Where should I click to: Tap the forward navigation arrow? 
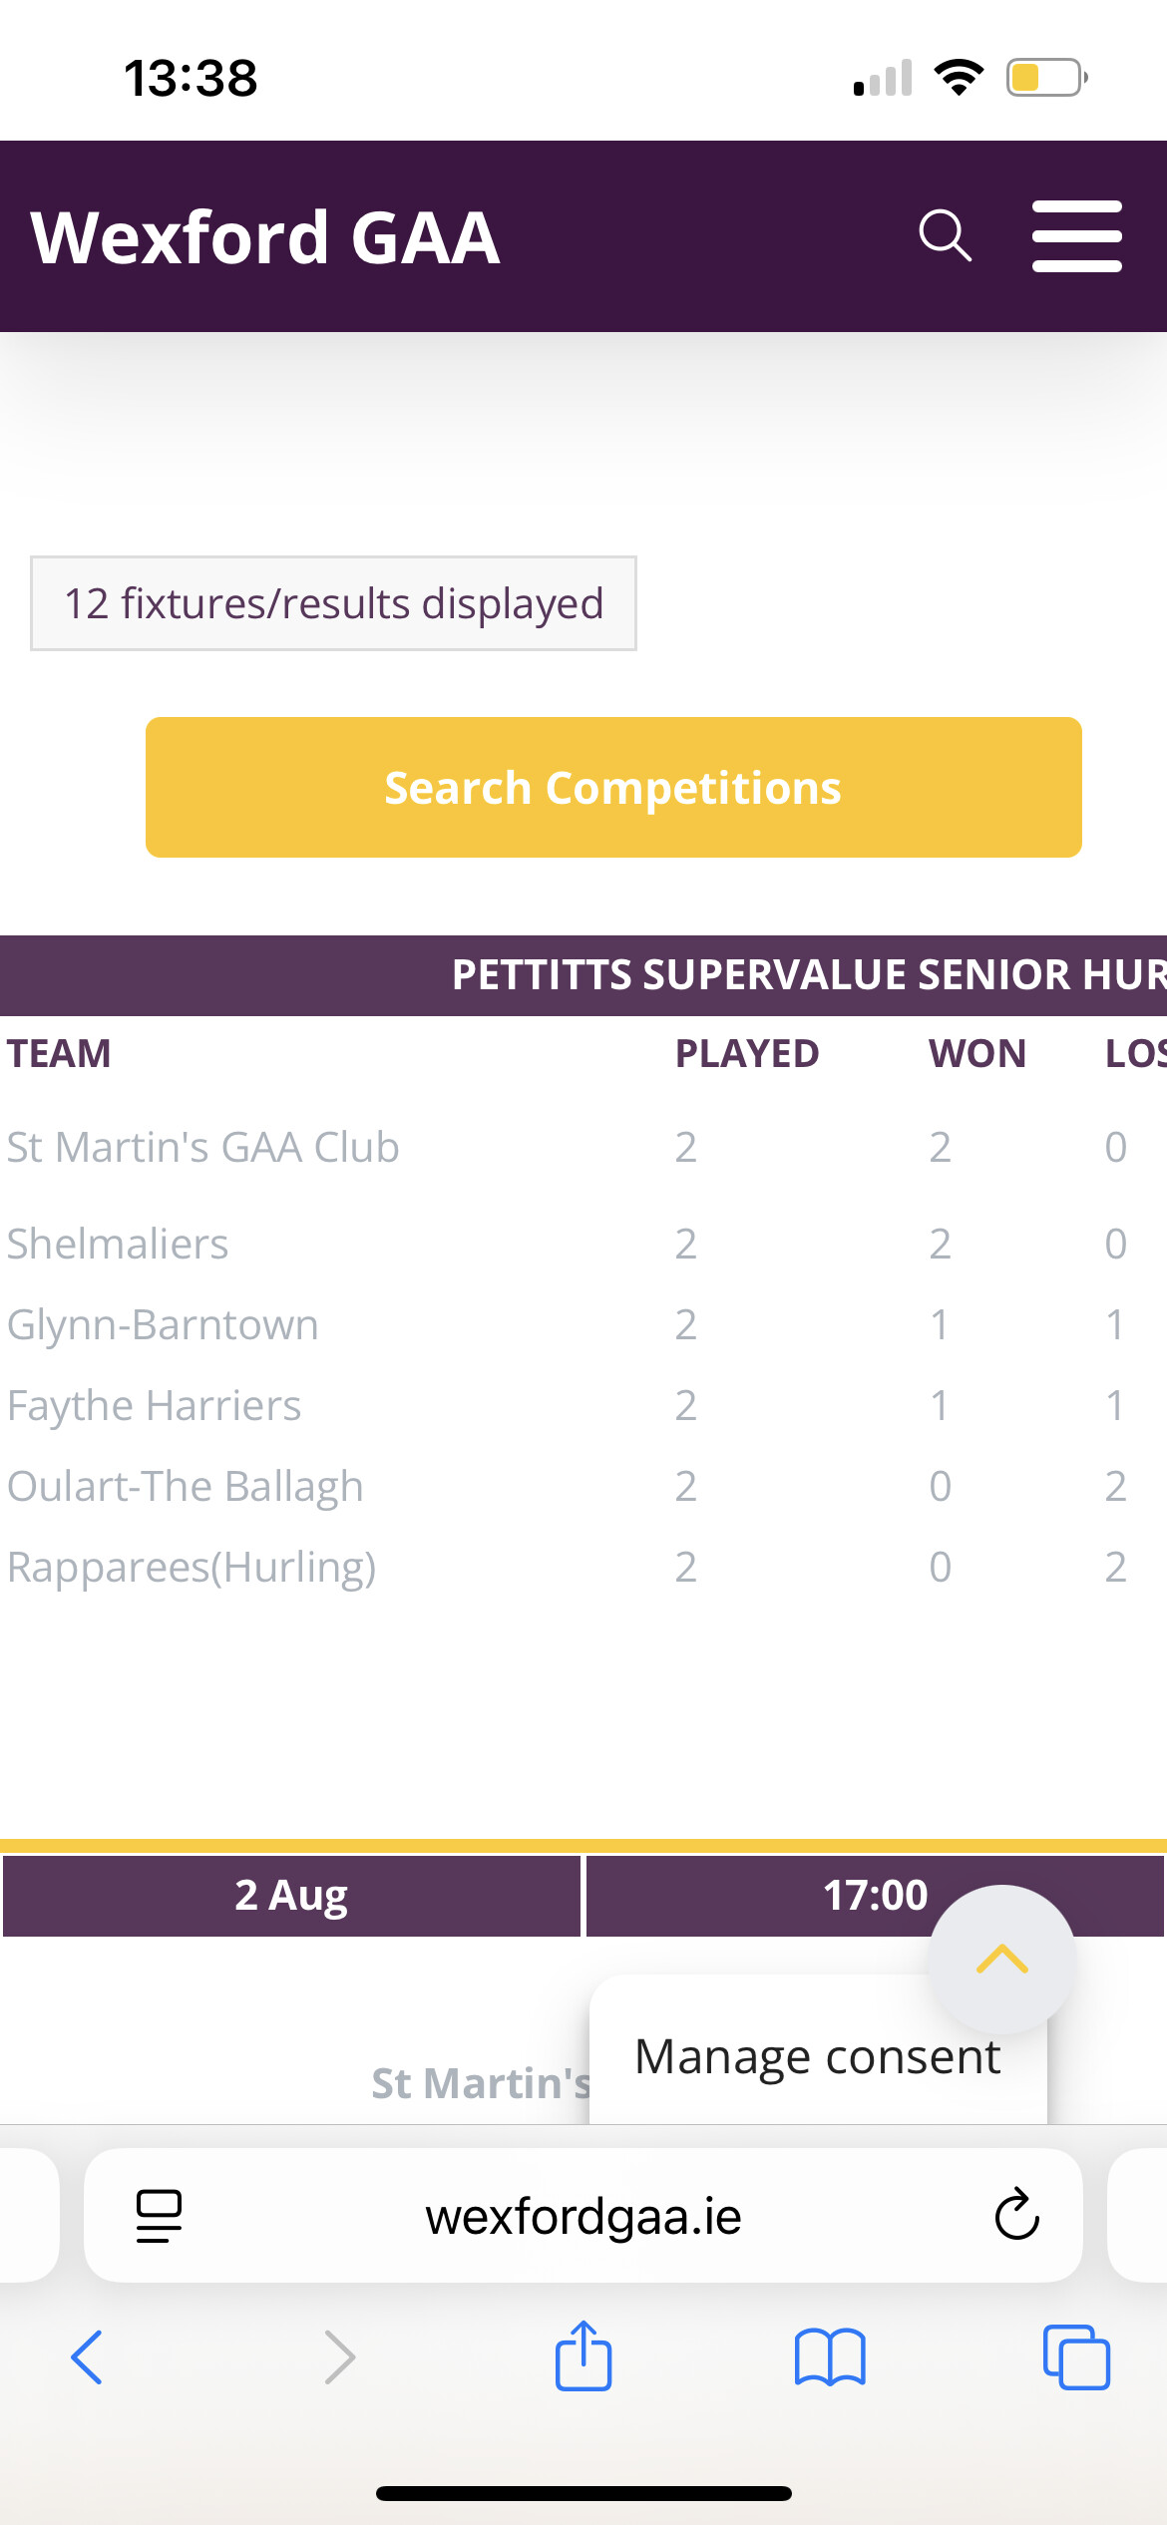pyautogui.click(x=340, y=2357)
